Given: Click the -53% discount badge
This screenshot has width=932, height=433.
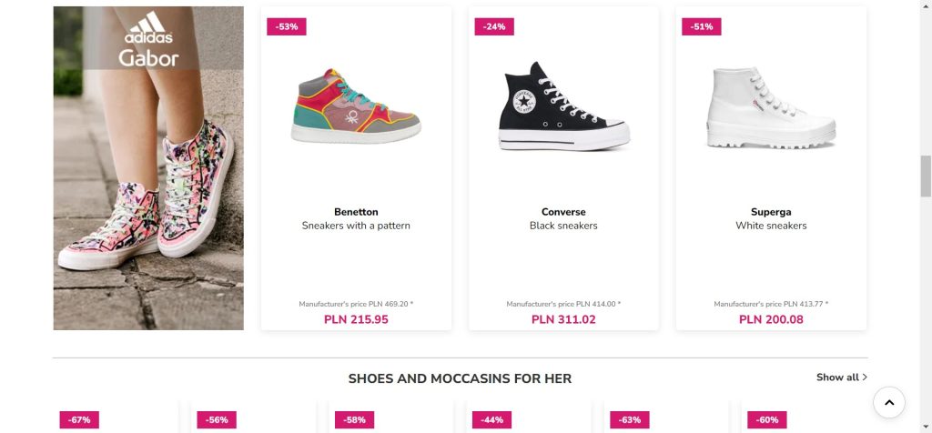Looking at the screenshot, I should [x=287, y=26].
